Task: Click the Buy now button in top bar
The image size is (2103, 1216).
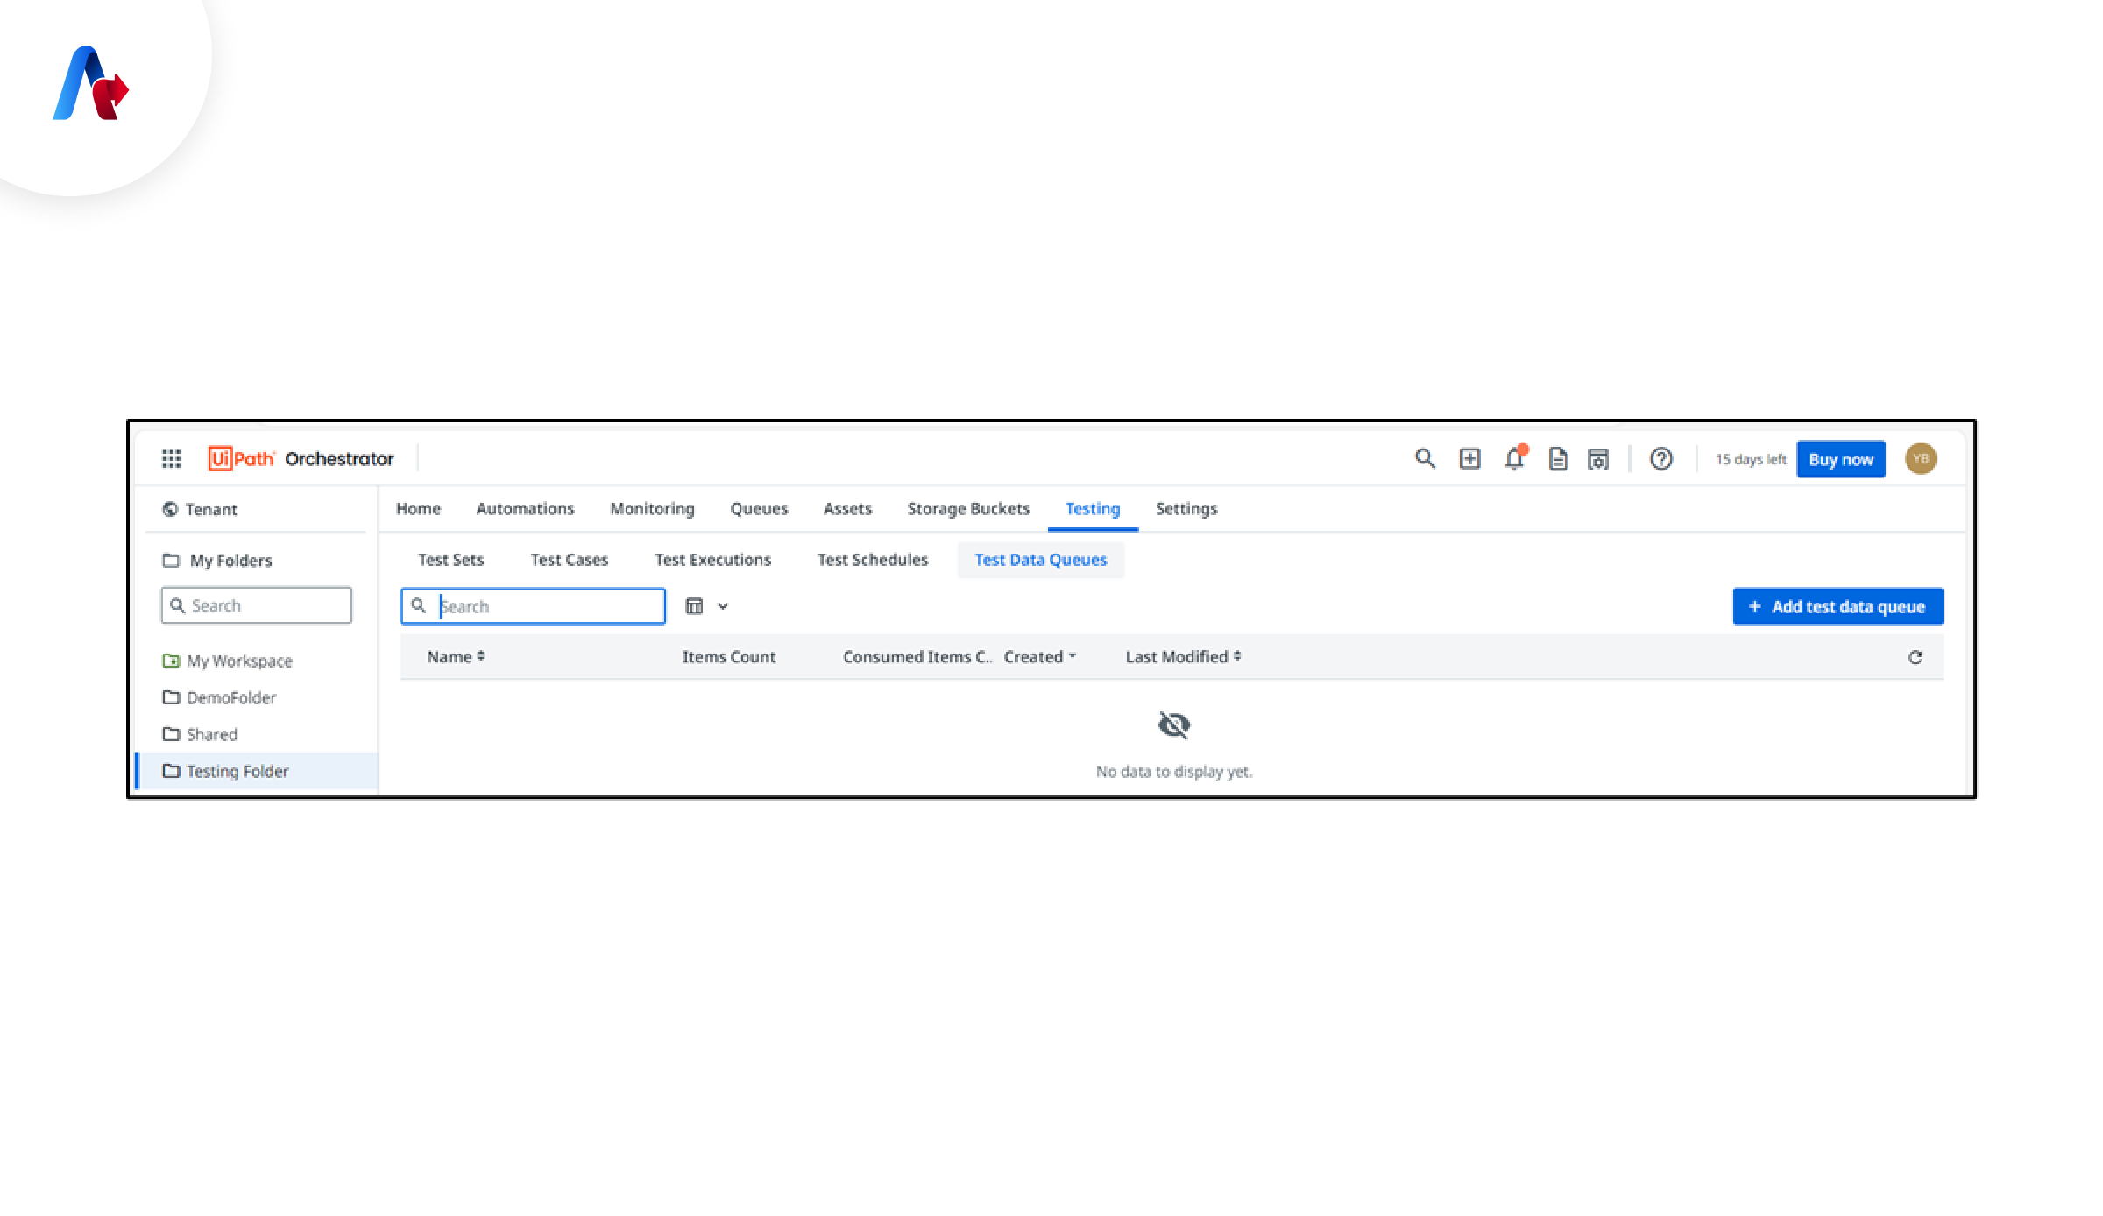Action: point(1841,459)
